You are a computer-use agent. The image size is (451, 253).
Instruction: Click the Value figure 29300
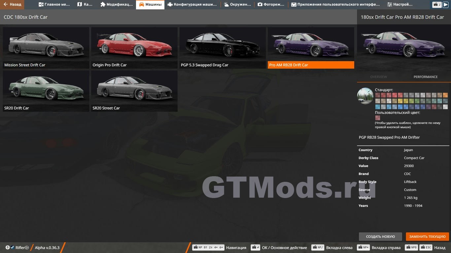coord(409,166)
